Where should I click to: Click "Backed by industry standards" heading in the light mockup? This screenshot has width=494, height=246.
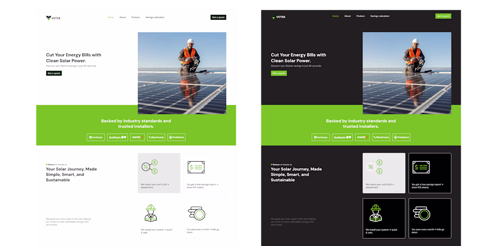click(136, 123)
